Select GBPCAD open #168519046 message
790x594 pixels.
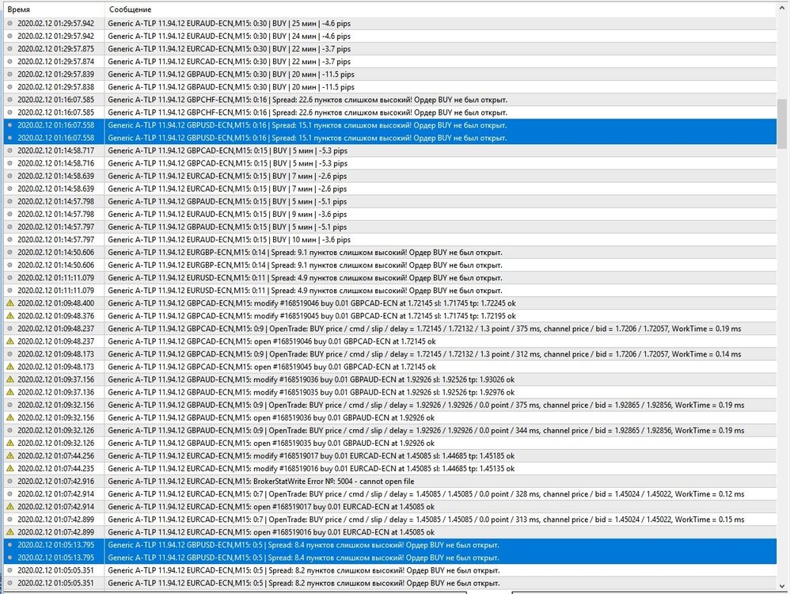(x=272, y=341)
